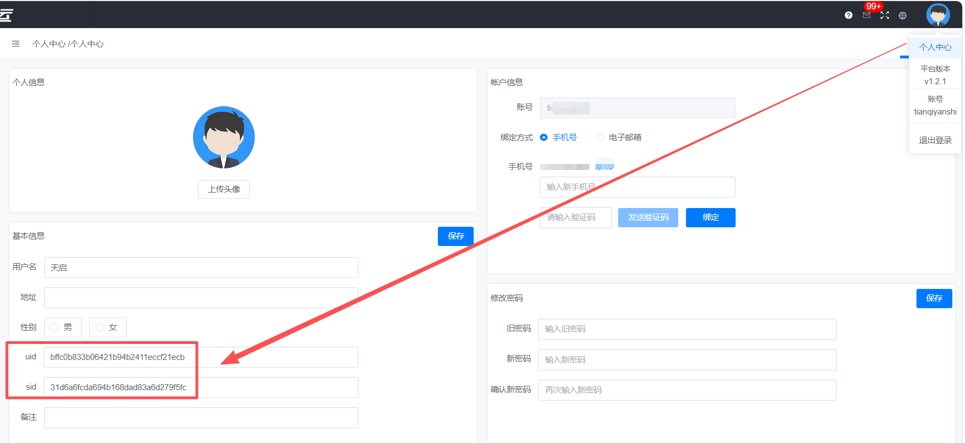This screenshot has width=965, height=443.
Task: Click the help question mark icon
Action: (848, 15)
